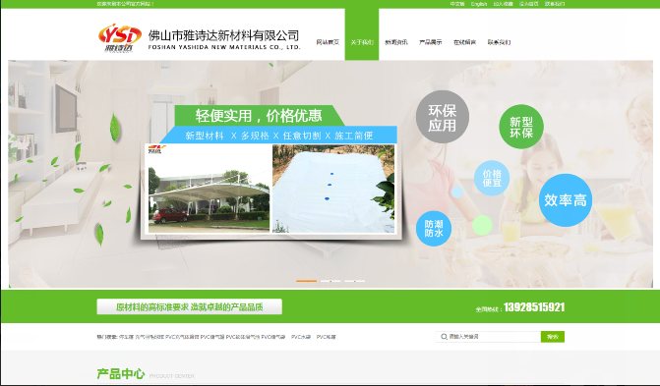Switch to 中文版 language link
The image size is (660, 386).
pos(457,4)
